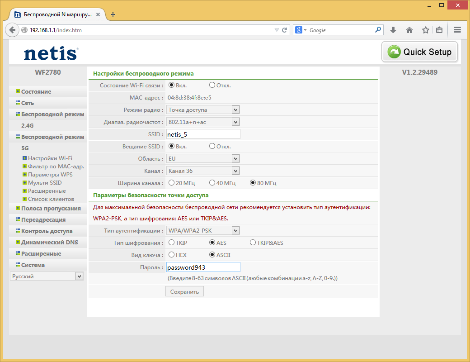Open Переадресация menu
This screenshot has height=362, width=470.
(43, 220)
